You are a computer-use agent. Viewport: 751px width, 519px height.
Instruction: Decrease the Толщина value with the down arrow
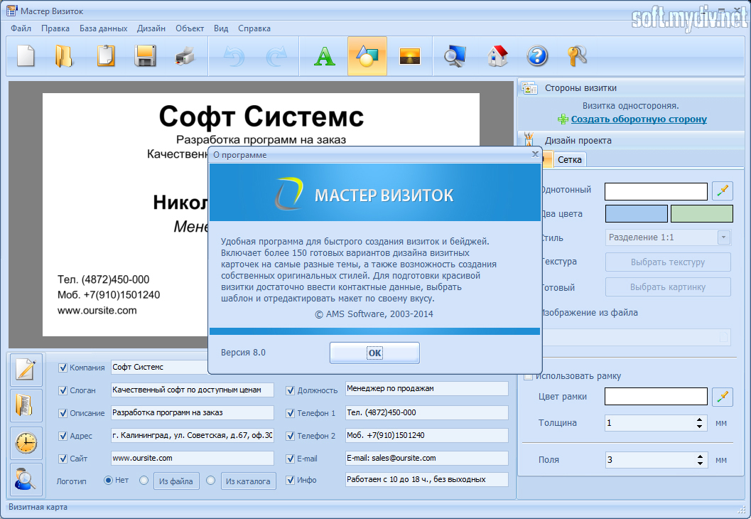click(700, 426)
